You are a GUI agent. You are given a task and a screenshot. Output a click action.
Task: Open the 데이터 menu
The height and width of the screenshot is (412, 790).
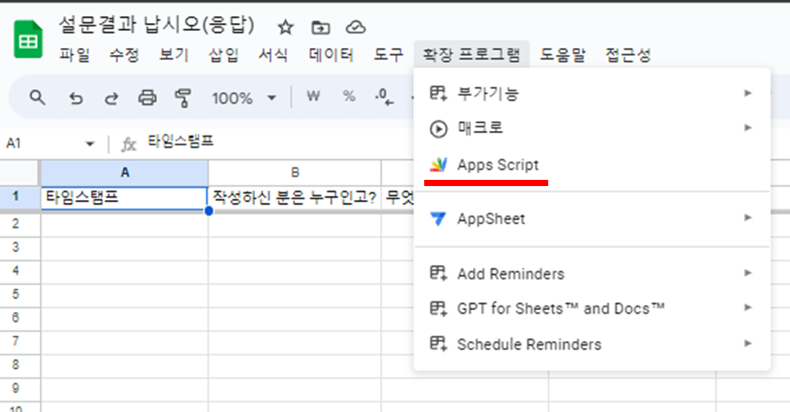pyautogui.click(x=331, y=54)
